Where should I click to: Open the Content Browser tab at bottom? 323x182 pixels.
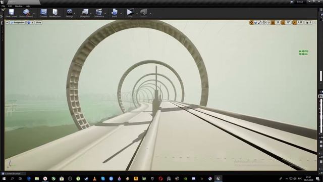13,174
